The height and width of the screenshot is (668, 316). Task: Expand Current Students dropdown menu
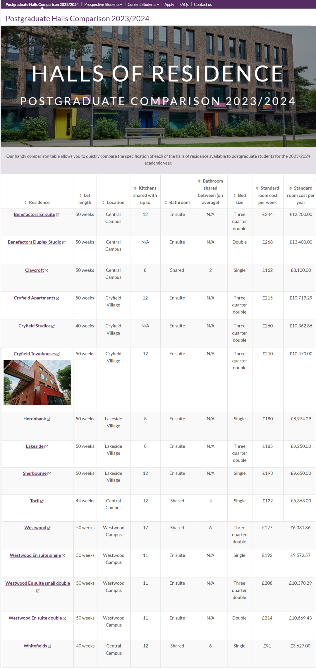[143, 4]
